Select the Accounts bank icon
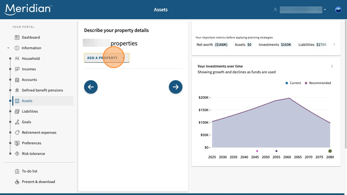 coord(17,80)
